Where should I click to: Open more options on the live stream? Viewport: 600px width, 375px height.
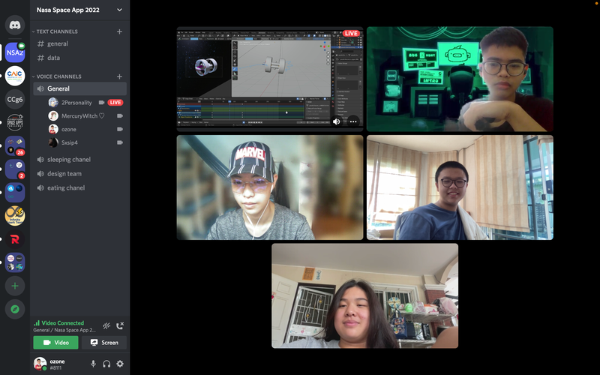click(x=352, y=121)
